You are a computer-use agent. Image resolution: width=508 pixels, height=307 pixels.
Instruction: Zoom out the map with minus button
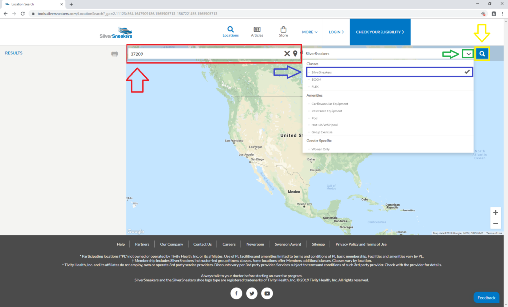pos(496,223)
